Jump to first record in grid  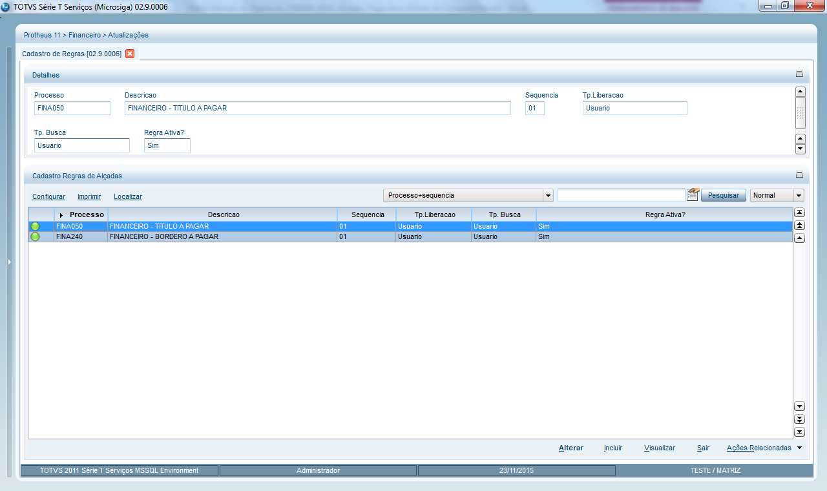799,213
